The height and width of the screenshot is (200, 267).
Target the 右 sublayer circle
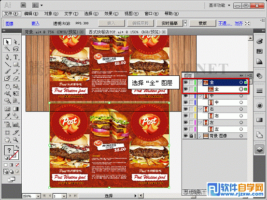tap(241, 116)
